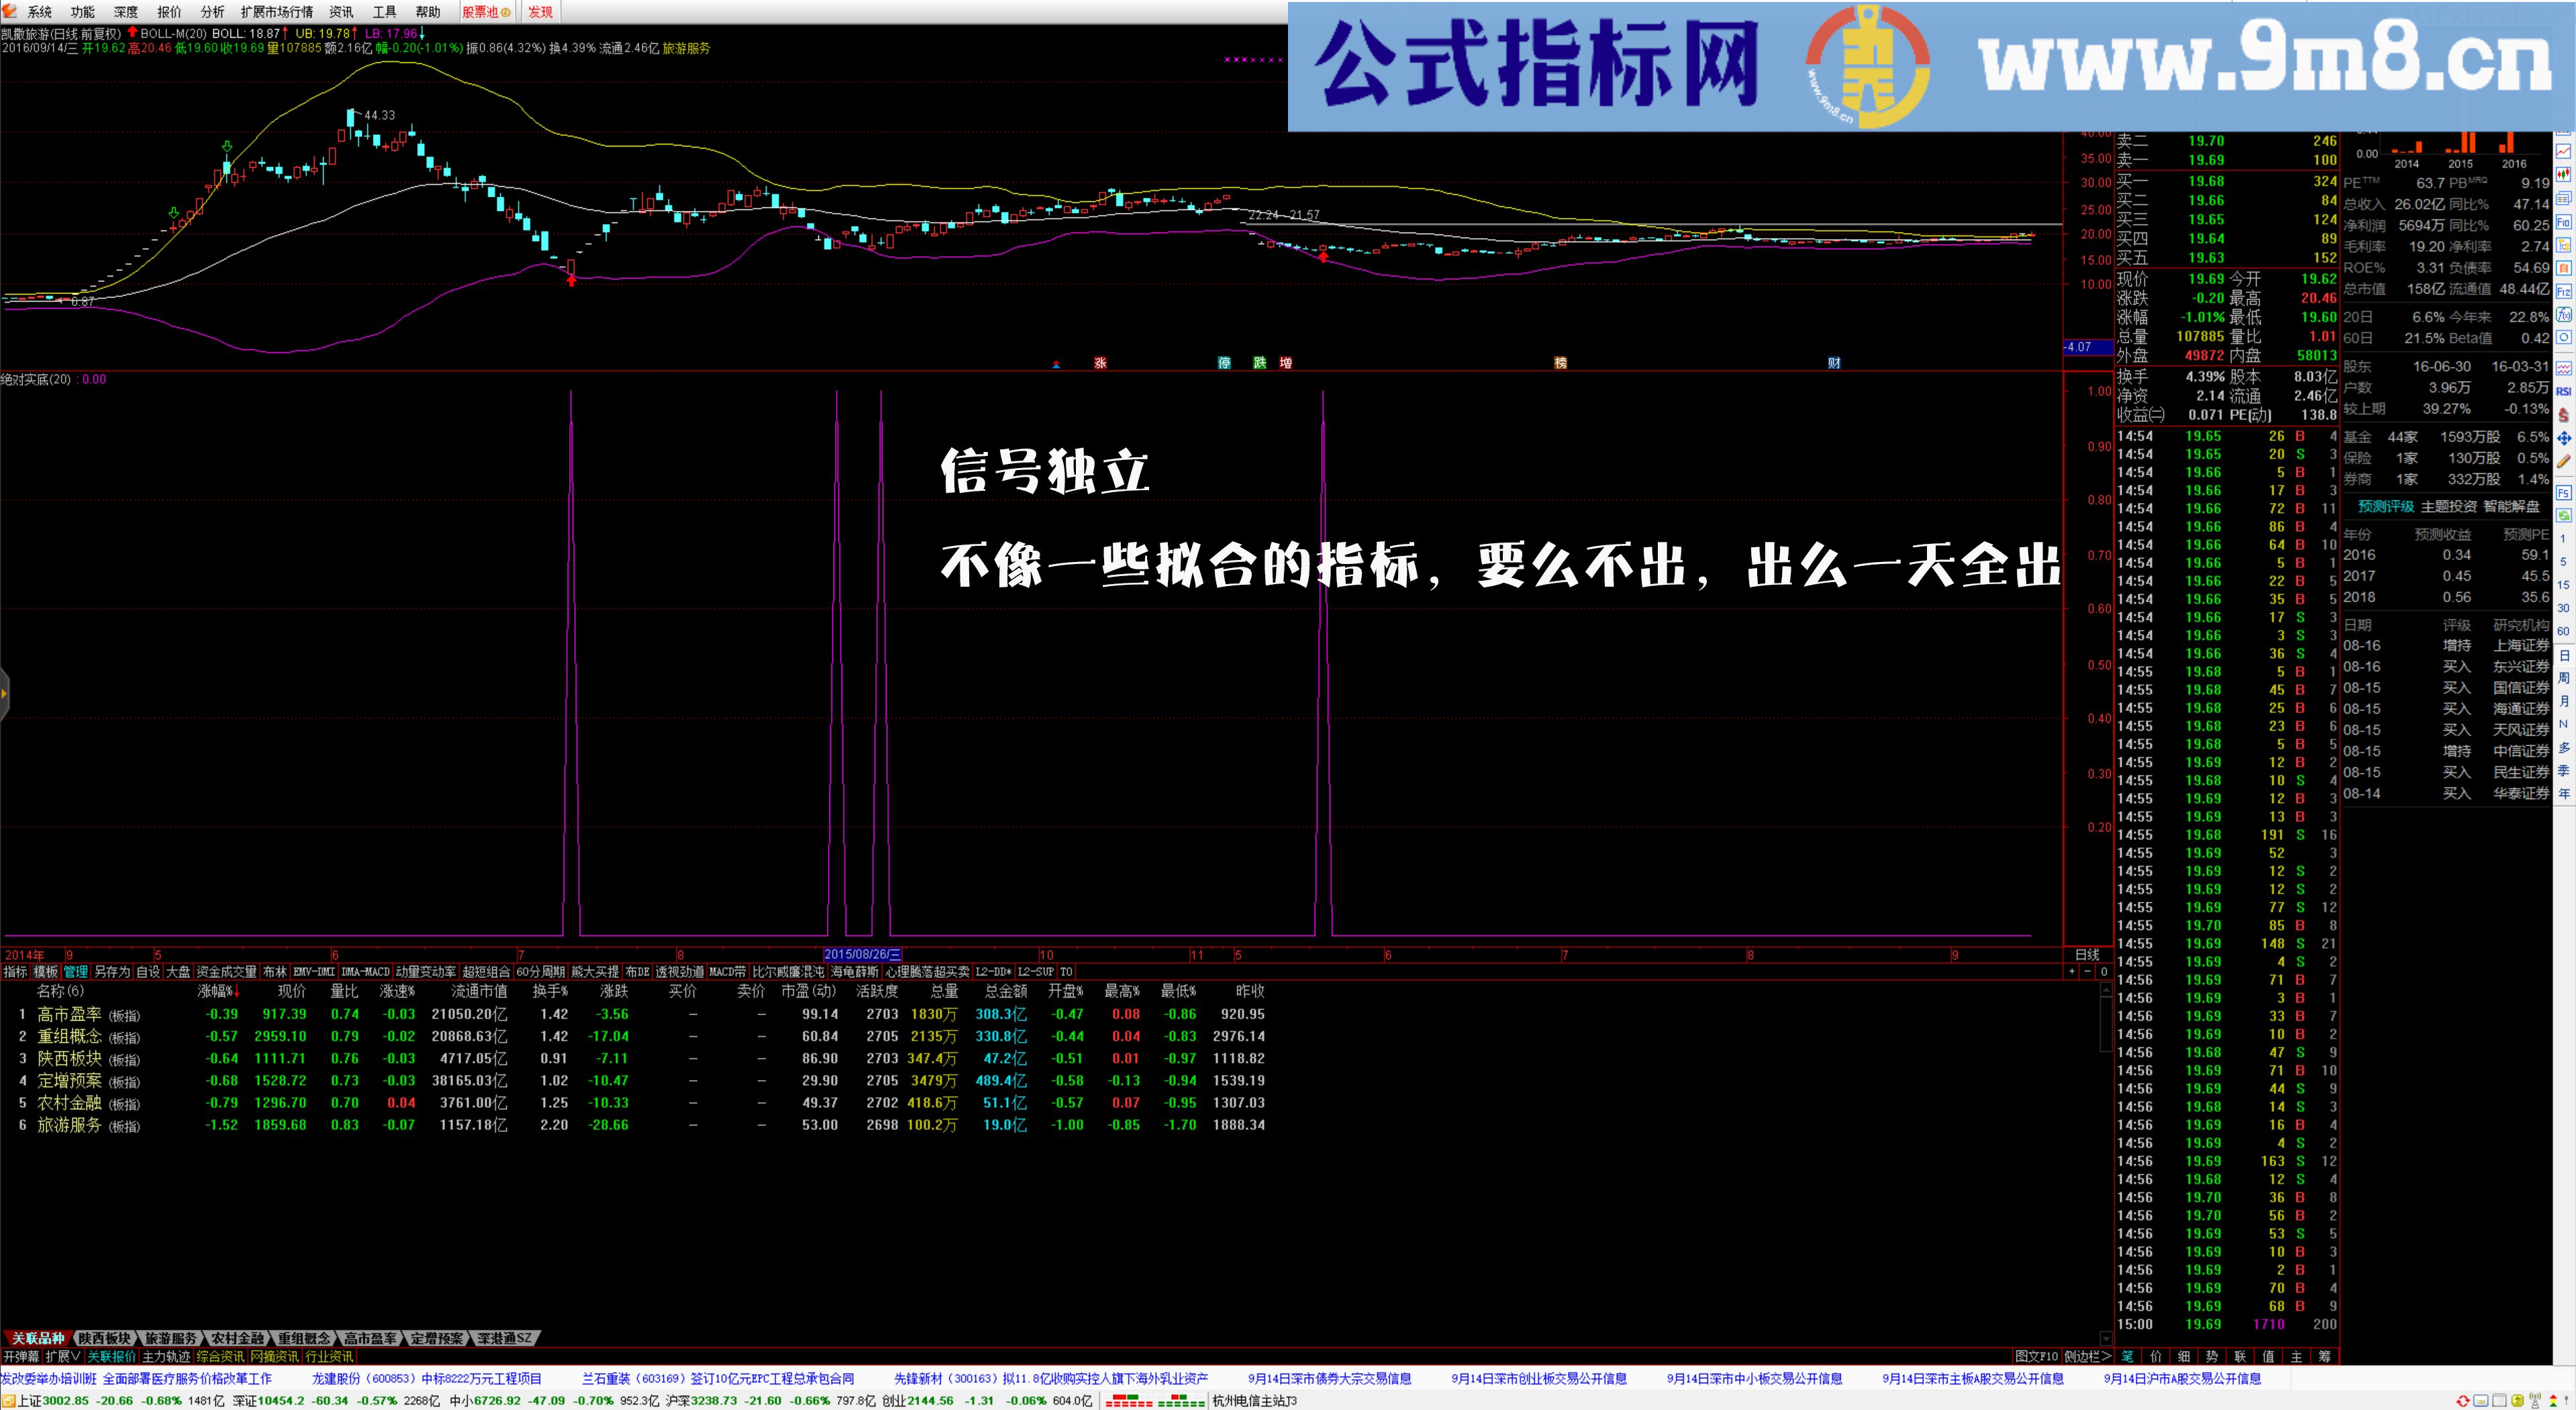The width and height of the screenshot is (2576, 1410).
Task: Select 主力轨迹 in the bottom bar
Action: point(166,1357)
